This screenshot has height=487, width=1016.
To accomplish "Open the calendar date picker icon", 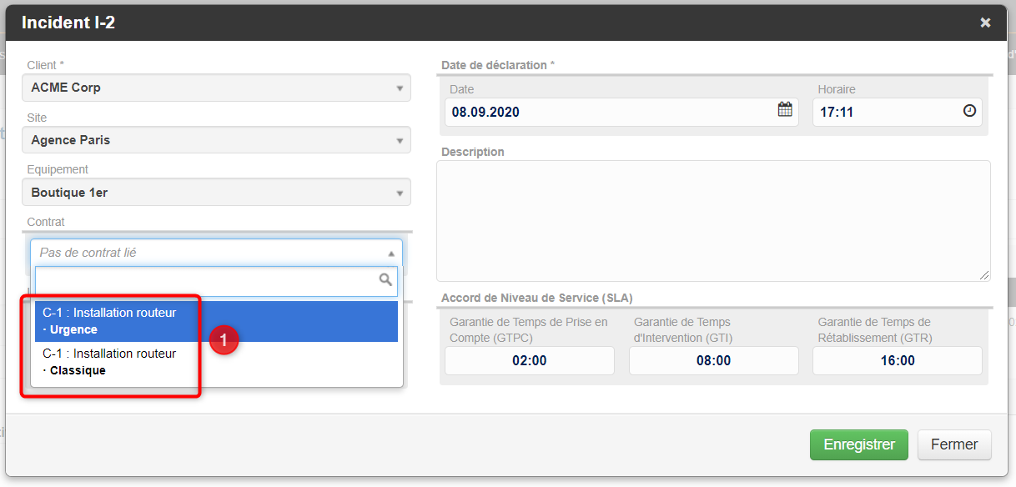I will pyautogui.click(x=785, y=109).
